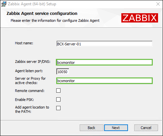Close the Zabbix Agent Setup window
The width and height of the screenshot is (163, 136).
158,4
